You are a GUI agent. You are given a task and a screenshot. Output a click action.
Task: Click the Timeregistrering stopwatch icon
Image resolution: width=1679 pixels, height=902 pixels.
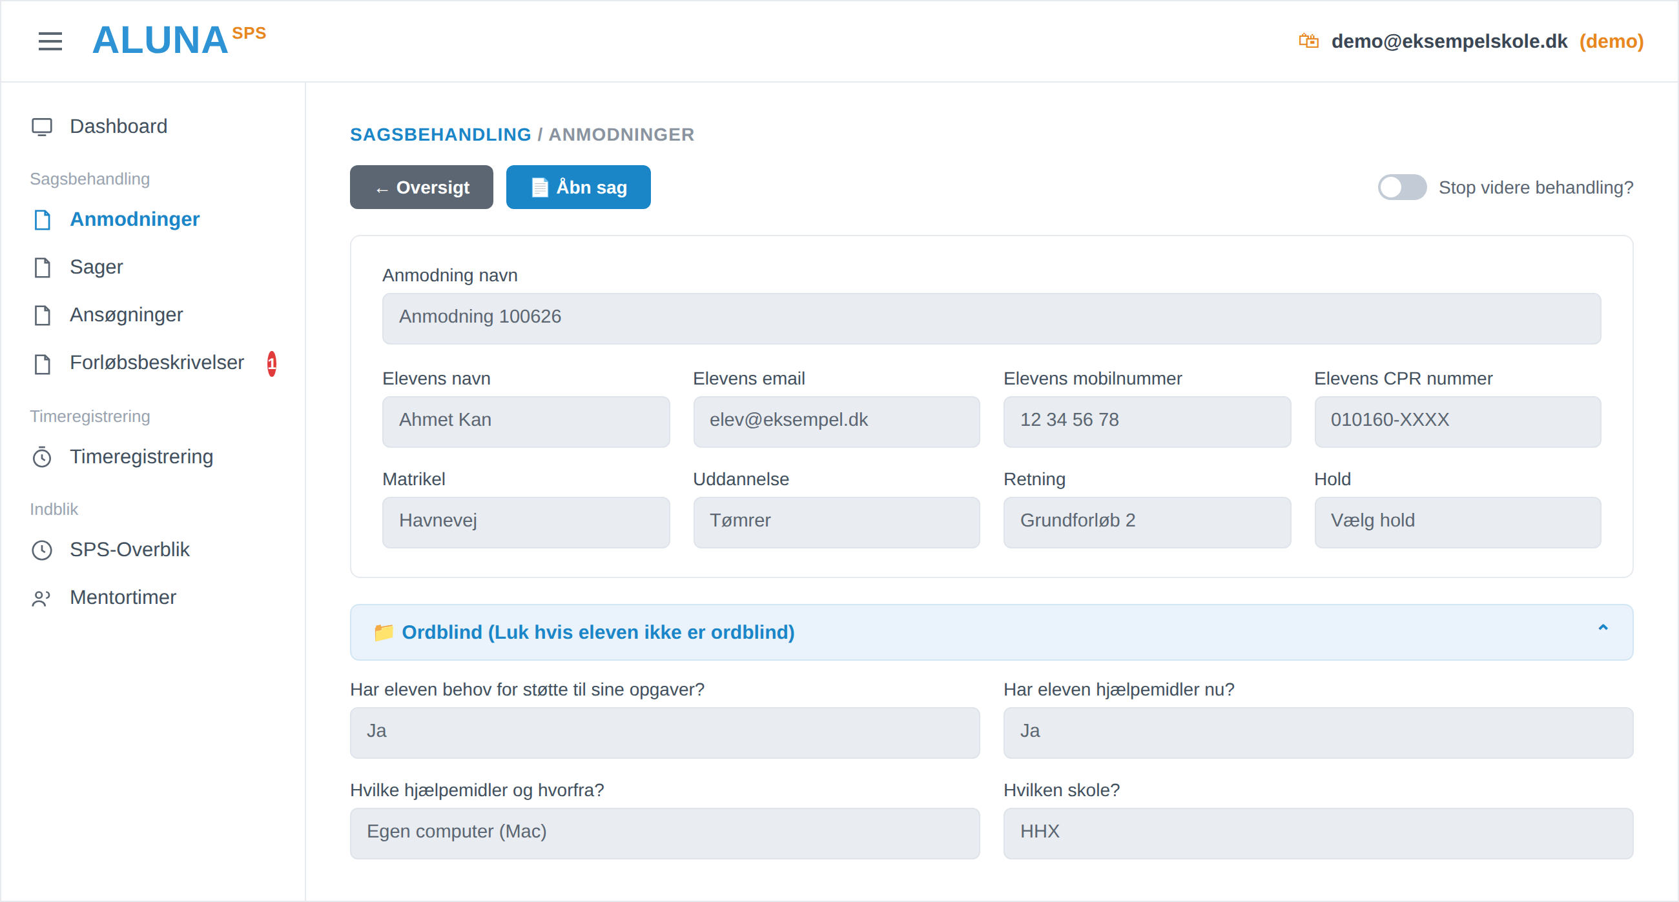tap(43, 457)
